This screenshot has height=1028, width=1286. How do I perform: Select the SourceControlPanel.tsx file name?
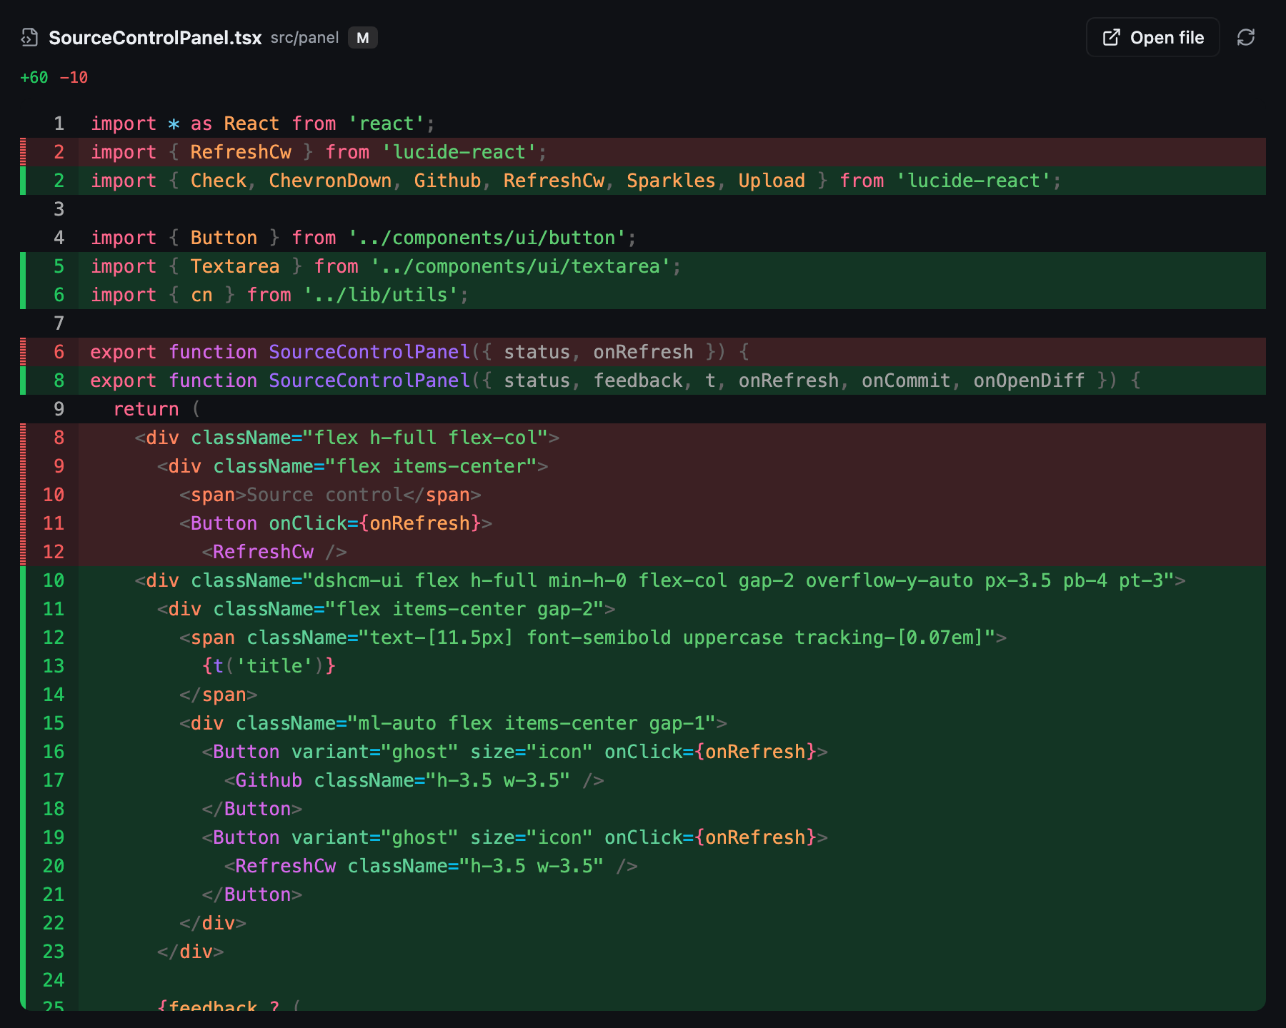[155, 38]
